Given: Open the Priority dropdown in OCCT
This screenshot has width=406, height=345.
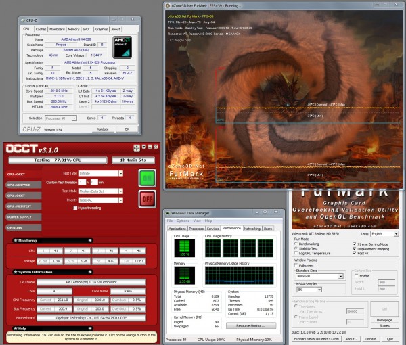Looking at the screenshot, I should [x=101, y=200].
